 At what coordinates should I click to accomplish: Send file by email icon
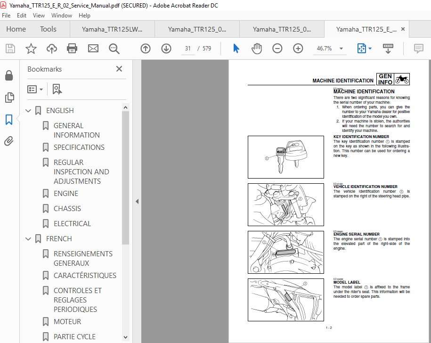(93, 49)
